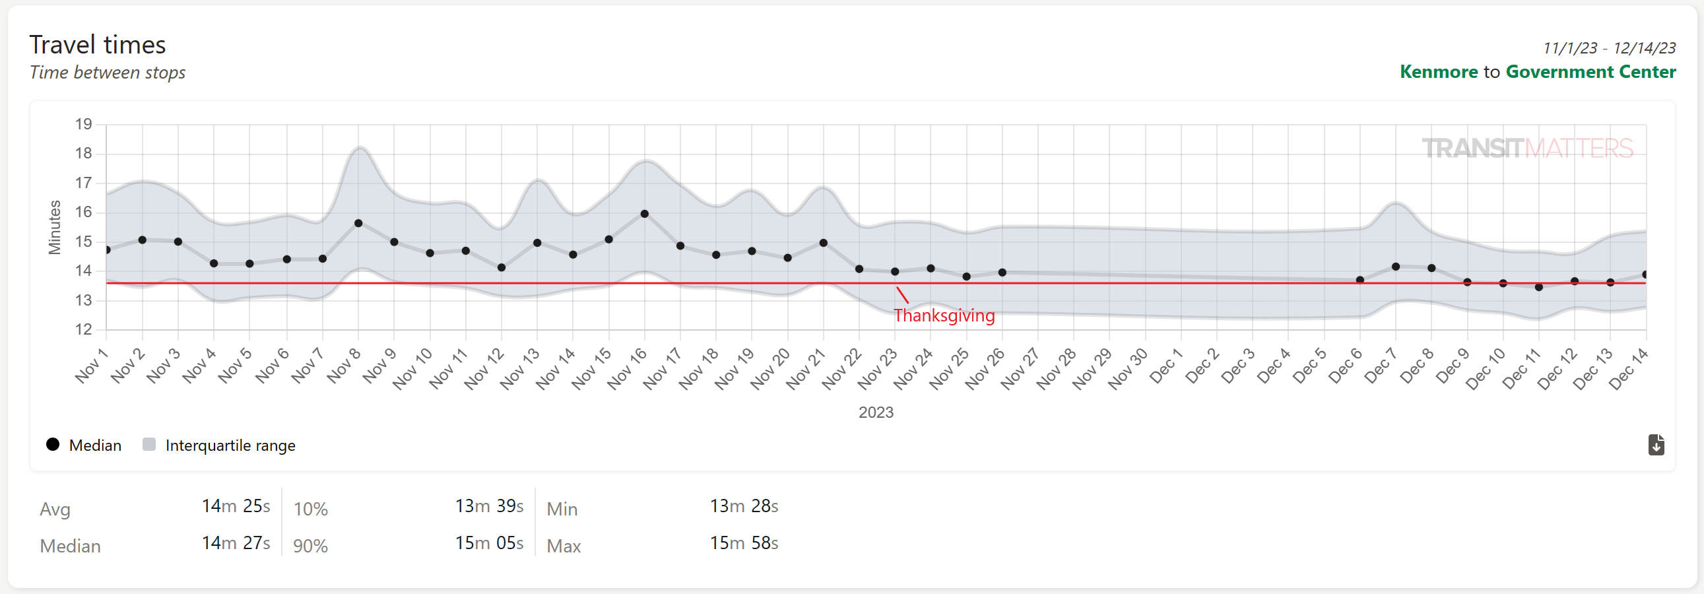Click the 11/1/23 - 12/14/23 date range
Screen dimensions: 1704x594
(x=1609, y=48)
